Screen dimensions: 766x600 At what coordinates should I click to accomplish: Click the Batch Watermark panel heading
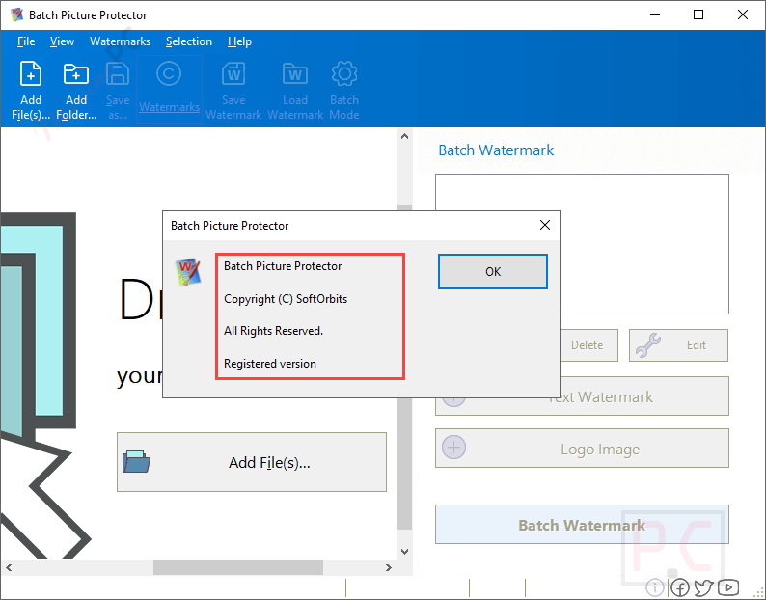[x=496, y=150]
